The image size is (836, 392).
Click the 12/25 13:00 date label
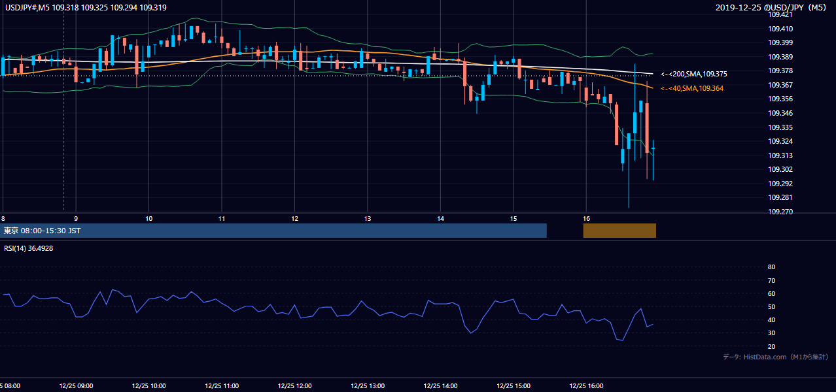point(368,385)
